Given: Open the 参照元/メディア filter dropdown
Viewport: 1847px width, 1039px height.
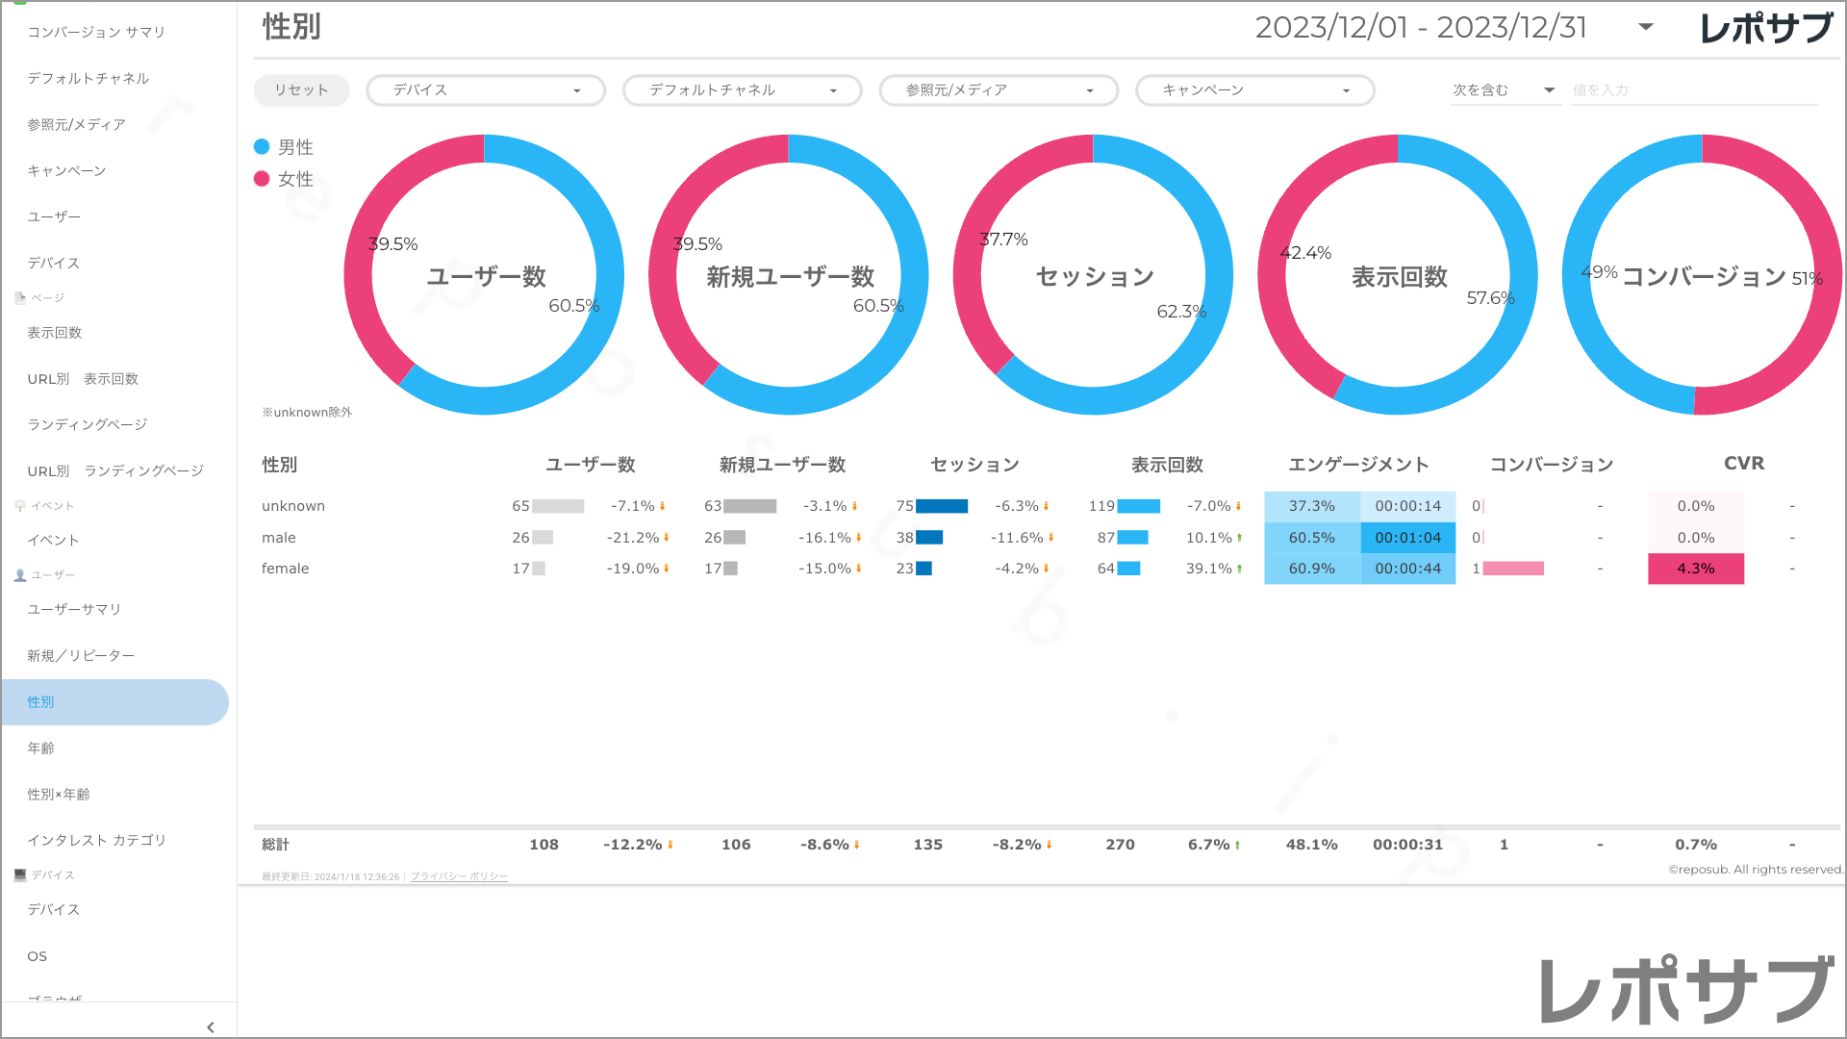Looking at the screenshot, I should click(x=999, y=90).
